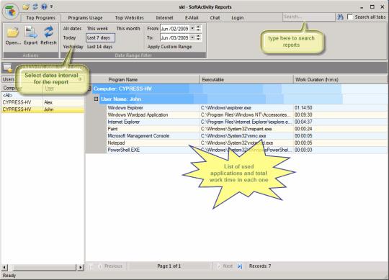
Task: Switch to the Programs Usage tab
Action: [x=85, y=18]
